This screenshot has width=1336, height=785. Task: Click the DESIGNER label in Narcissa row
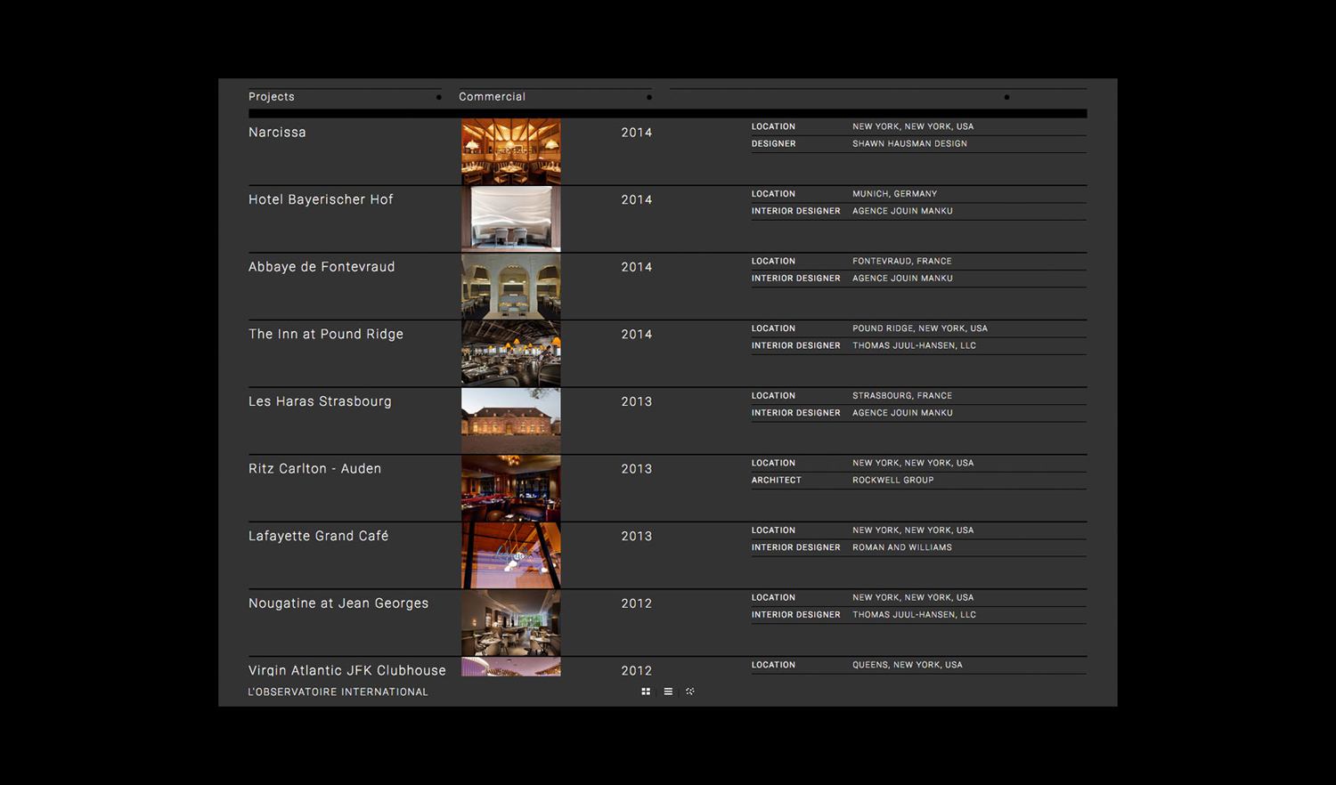[774, 143]
